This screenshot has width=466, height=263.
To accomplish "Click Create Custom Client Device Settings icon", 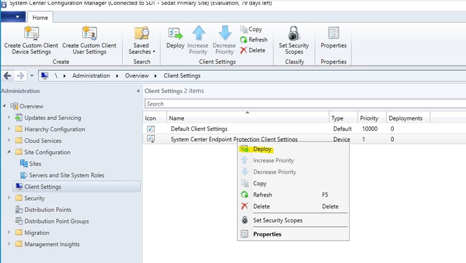I will (x=32, y=33).
